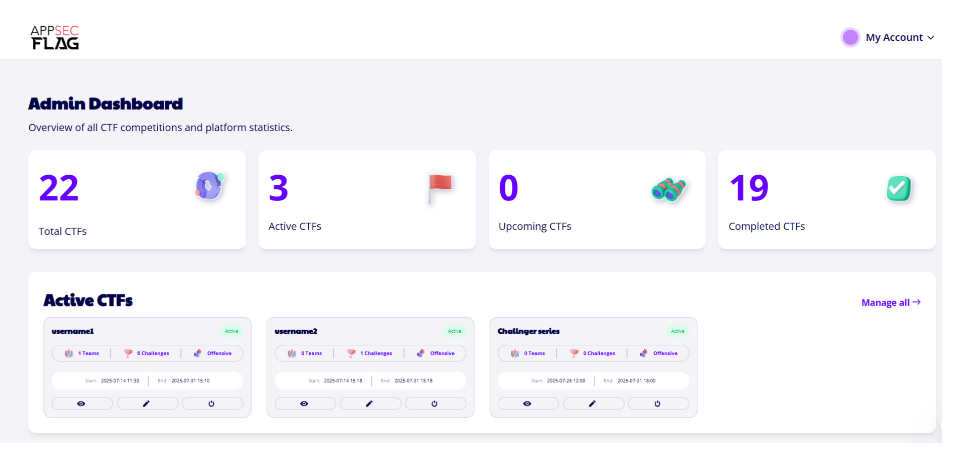Click the Active status badge on username1
This screenshot has height=467, width=961.
[232, 331]
